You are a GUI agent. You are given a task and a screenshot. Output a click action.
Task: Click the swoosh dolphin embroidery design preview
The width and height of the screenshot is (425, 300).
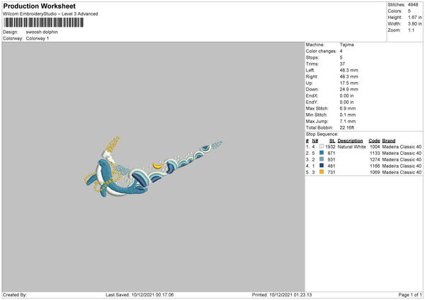[x=153, y=166]
